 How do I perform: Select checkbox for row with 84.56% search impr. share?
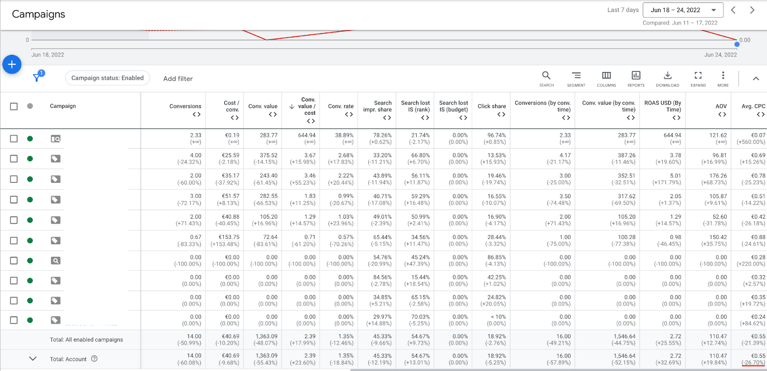point(14,281)
